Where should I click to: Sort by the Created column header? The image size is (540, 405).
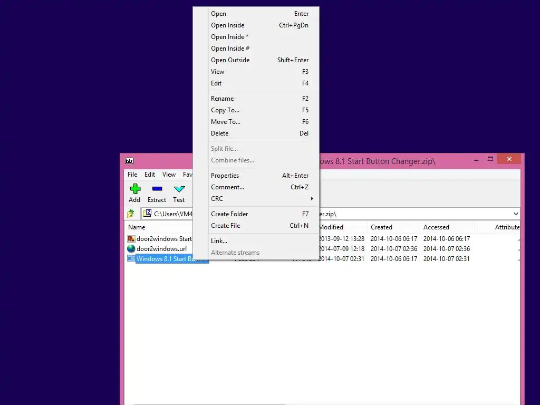click(x=381, y=227)
